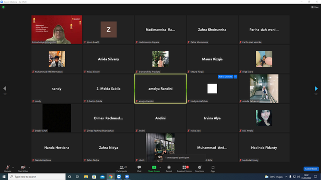Switch to Google Chrome in taskbar
321x180 pixels.
(111, 176)
